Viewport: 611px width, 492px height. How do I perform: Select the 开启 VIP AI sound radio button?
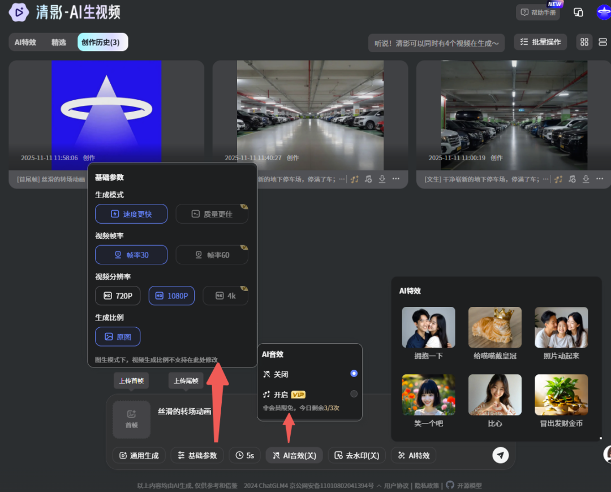click(354, 393)
